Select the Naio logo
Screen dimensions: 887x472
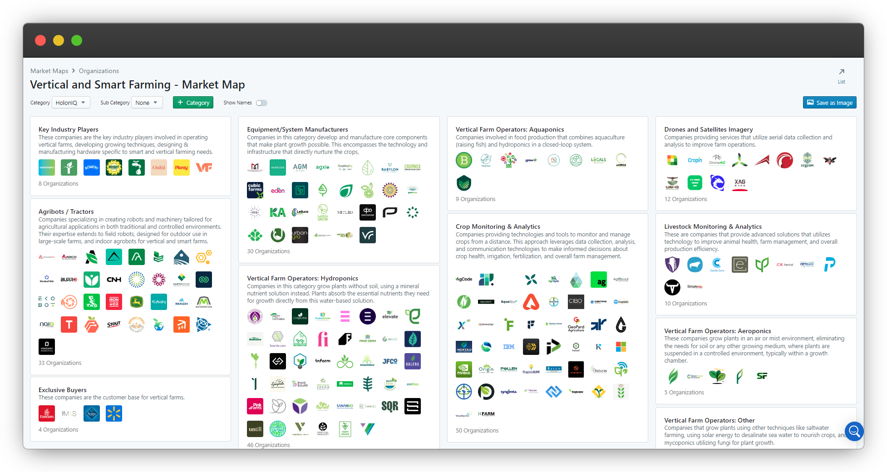(x=47, y=324)
